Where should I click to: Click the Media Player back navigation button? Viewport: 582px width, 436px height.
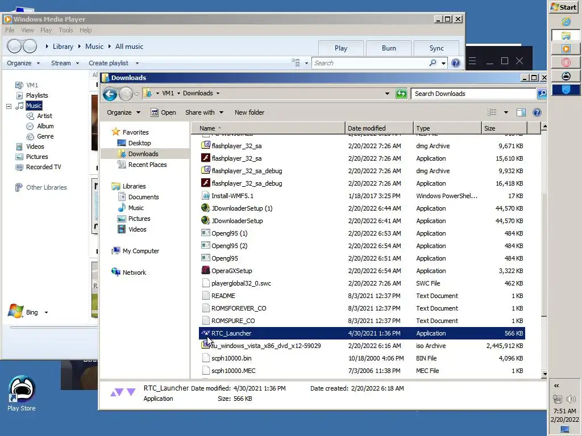pos(14,47)
